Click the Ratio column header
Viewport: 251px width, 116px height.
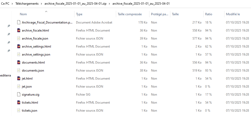(209, 14)
